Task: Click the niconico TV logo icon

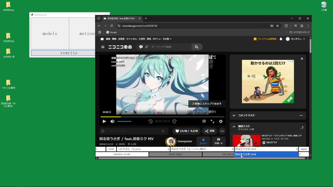Action: coord(102,39)
